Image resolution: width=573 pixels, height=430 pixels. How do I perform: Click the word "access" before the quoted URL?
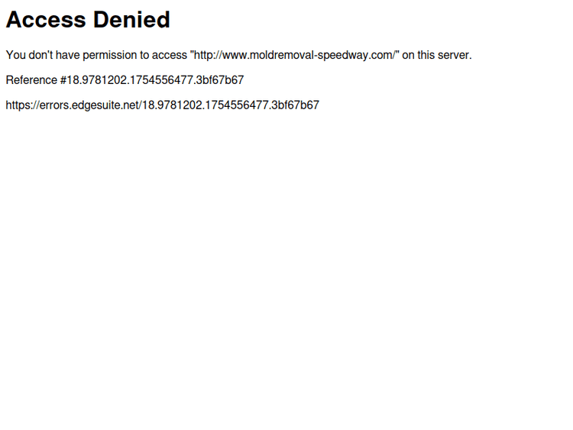click(x=170, y=55)
